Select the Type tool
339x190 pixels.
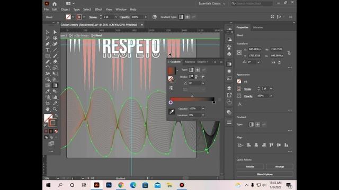tap(48, 50)
